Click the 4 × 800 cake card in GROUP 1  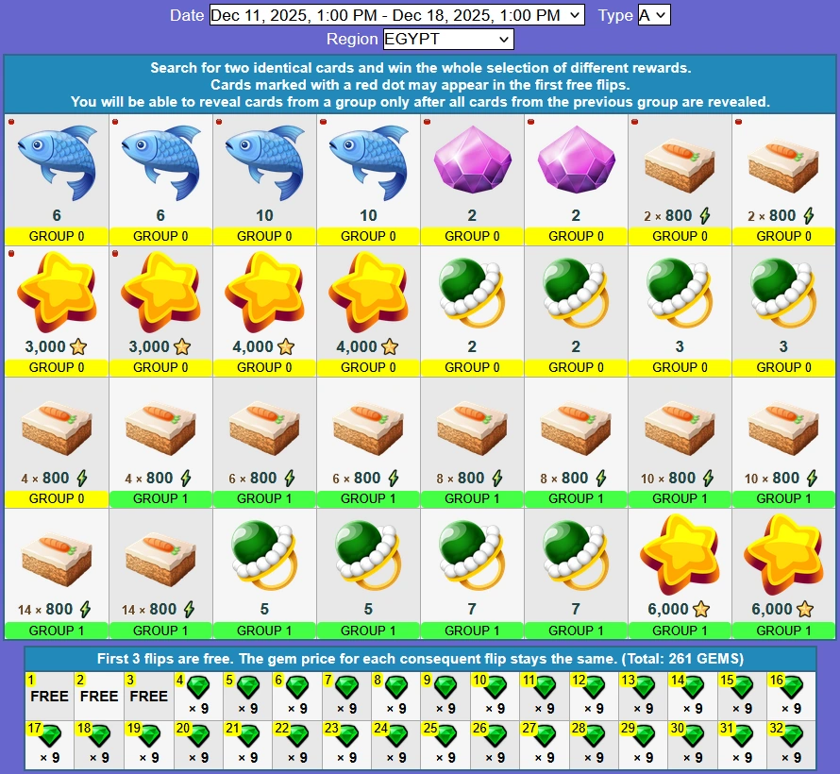coord(160,443)
